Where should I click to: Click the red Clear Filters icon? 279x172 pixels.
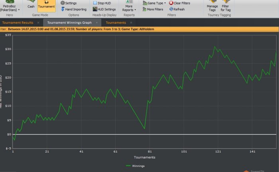(171, 3)
